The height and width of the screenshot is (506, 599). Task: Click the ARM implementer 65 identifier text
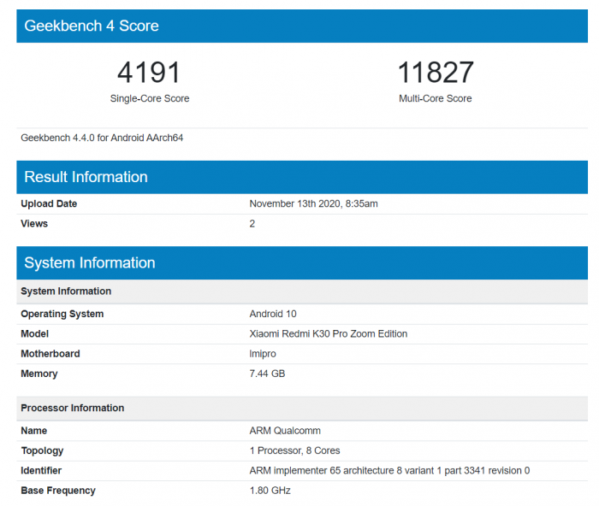[x=389, y=470]
